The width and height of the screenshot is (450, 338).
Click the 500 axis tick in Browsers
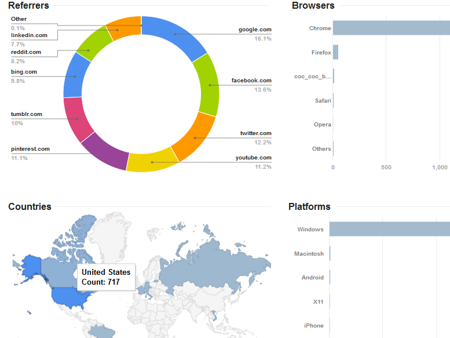[x=386, y=168]
